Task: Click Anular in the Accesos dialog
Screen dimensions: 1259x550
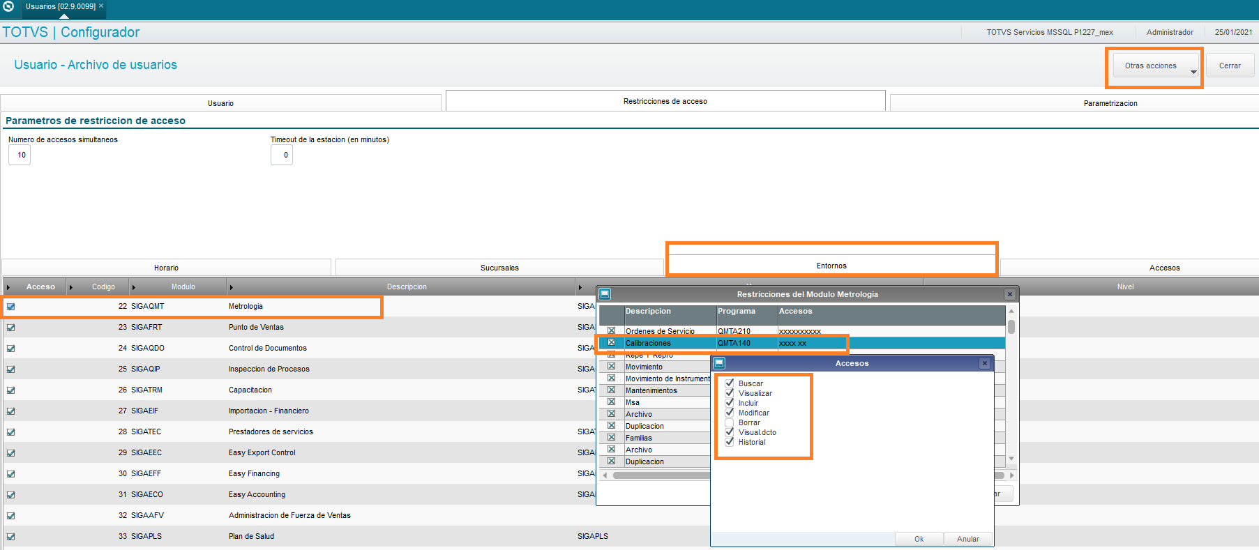Action: [x=968, y=539]
